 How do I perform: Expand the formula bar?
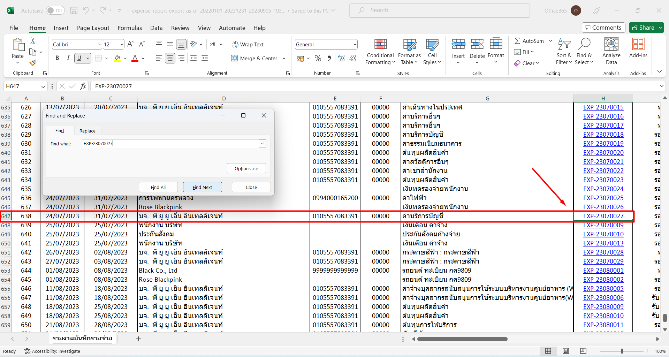coord(661,86)
